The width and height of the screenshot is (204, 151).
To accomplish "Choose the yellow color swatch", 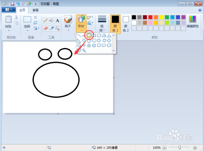I will point(162,17).
